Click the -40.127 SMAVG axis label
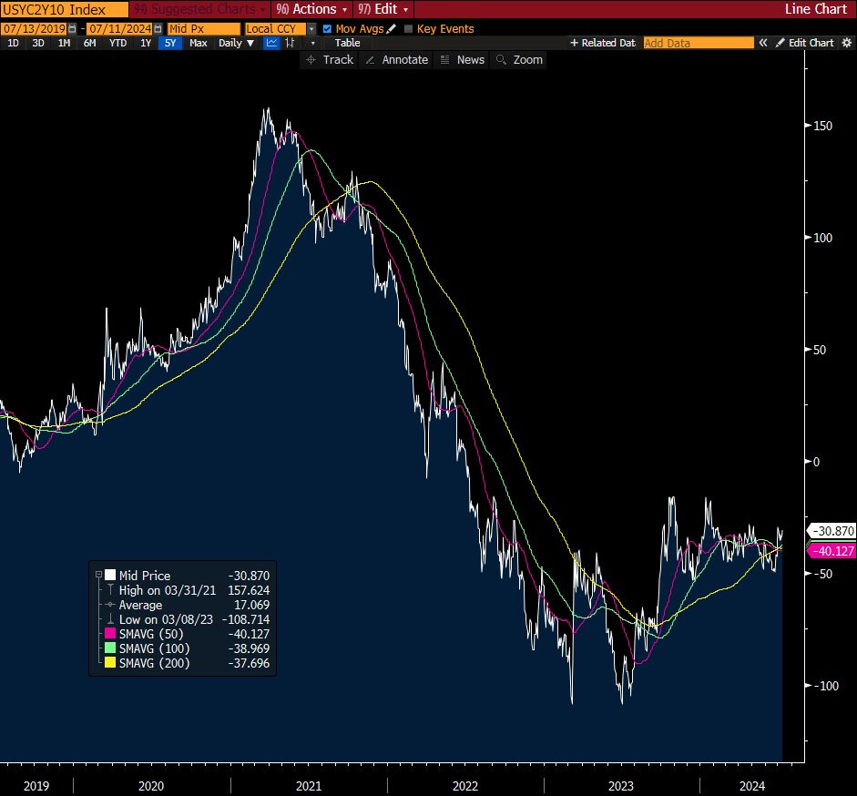 [831, 550]
